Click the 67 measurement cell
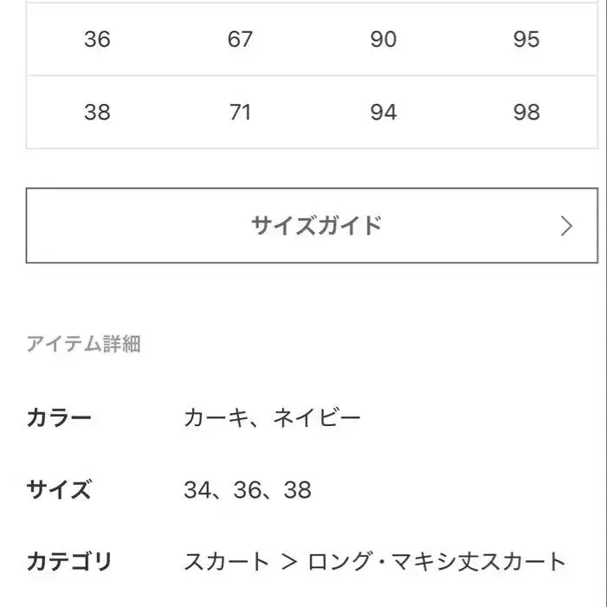This screenshot has width=607, height=607. pos(240,39)
